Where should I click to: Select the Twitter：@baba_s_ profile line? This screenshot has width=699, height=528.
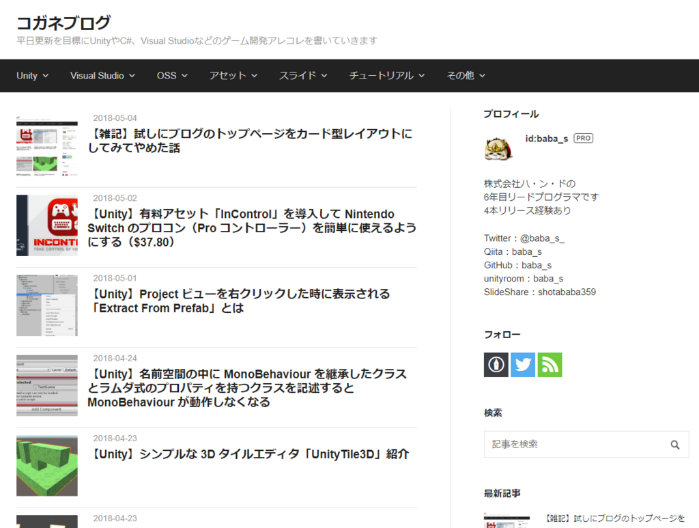(524, 238)
